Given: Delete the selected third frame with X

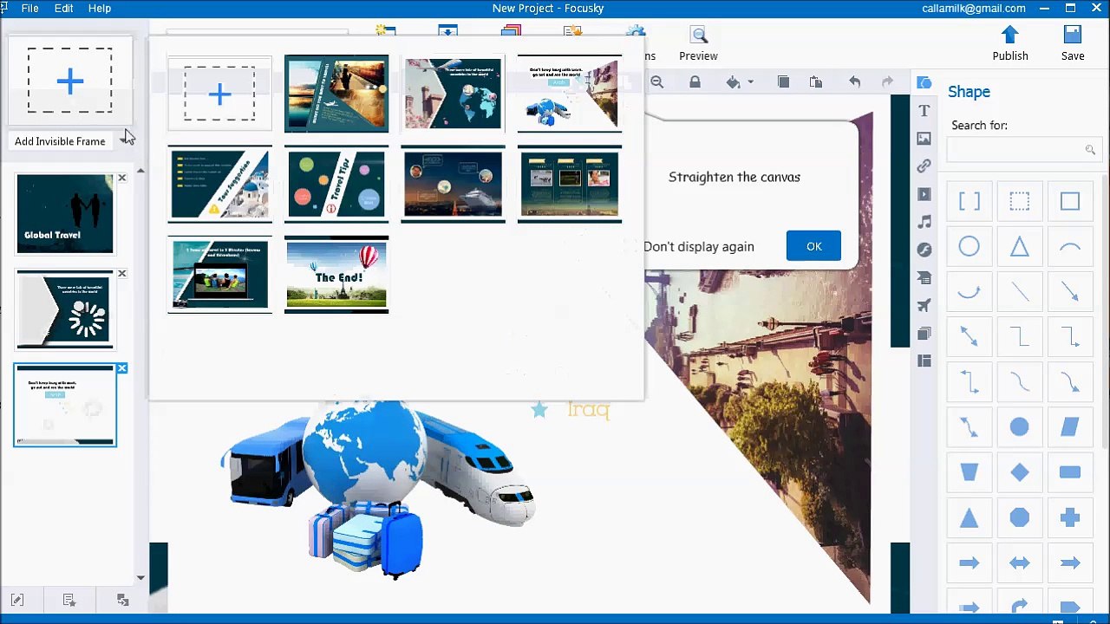Looking at the screenshot, I should pyautogui.click(x=122, y=368).
